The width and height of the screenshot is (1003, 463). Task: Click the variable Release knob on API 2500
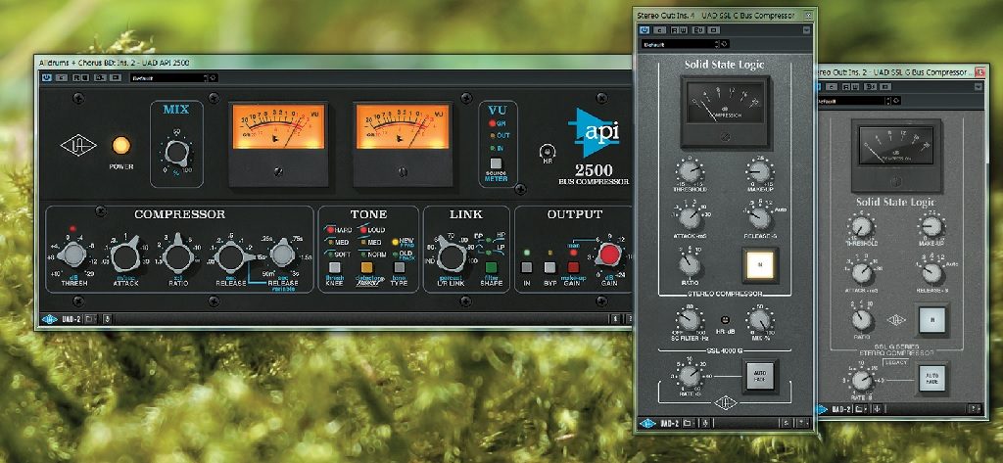pos(282,254)
